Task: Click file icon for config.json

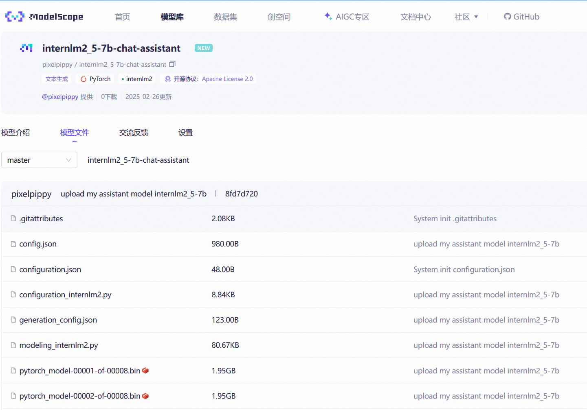Action: (13, 244)
